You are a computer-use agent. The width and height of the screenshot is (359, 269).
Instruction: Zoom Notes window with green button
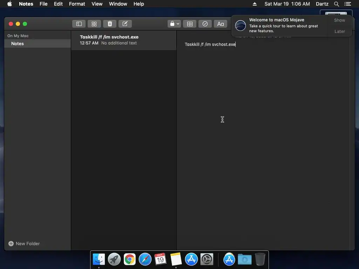click(25, 24)
